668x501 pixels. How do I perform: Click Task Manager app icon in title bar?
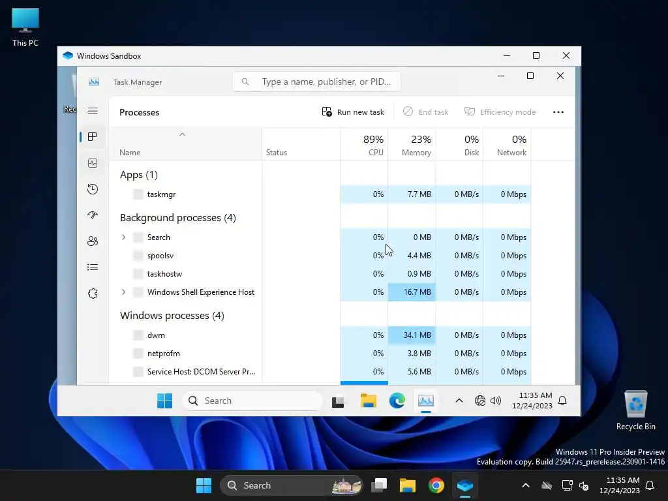[94, 82]
